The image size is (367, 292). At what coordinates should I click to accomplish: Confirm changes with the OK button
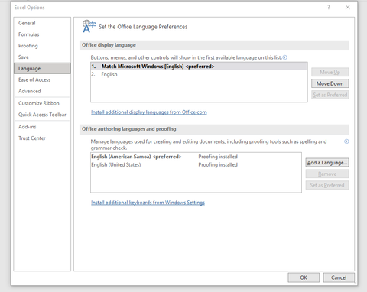[x=304, y=277]
